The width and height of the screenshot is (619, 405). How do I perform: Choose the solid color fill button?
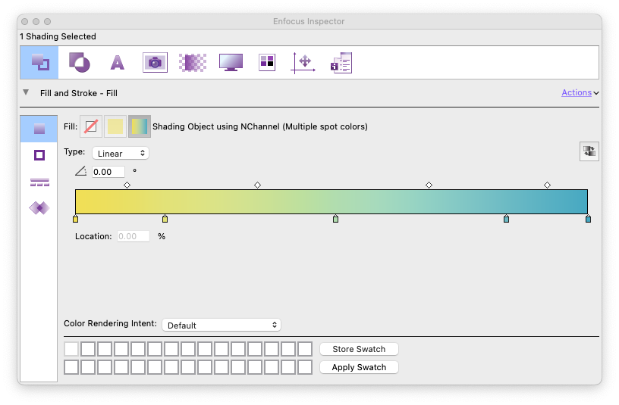coord(115,126)
